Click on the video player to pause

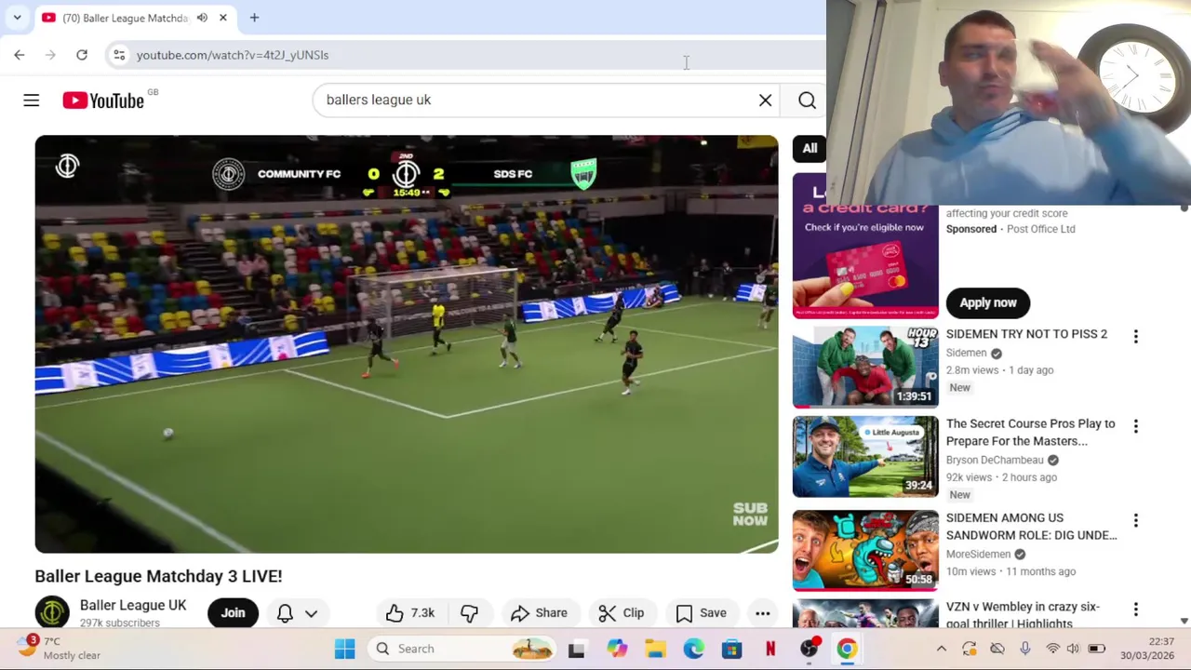(407, 344)
